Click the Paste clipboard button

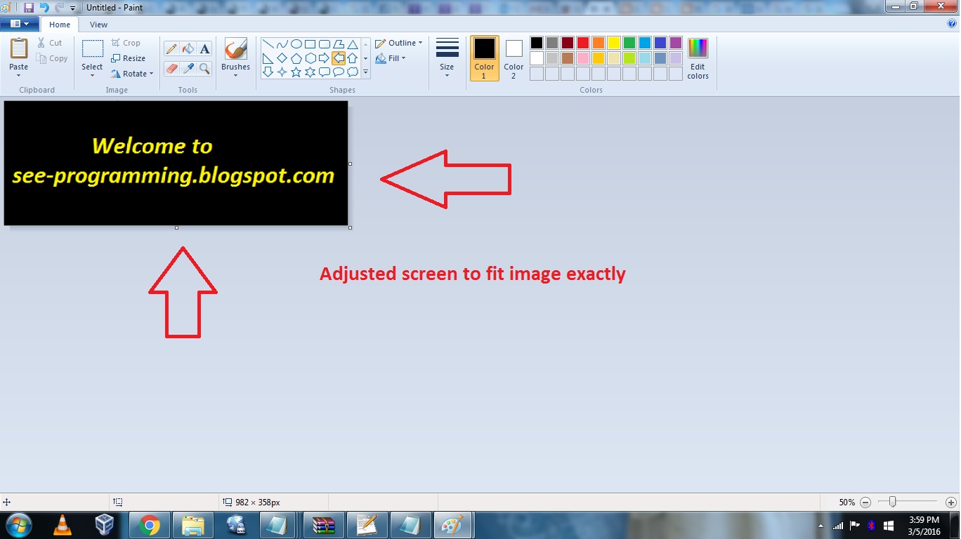[x=19, y=50]
